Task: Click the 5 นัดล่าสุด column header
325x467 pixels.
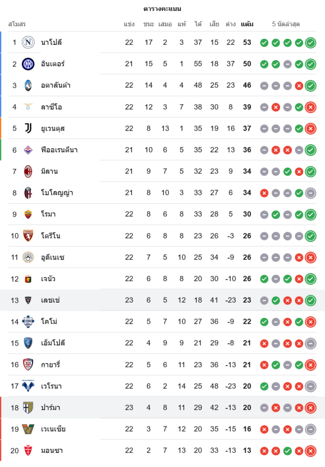Action: (286, 24)
